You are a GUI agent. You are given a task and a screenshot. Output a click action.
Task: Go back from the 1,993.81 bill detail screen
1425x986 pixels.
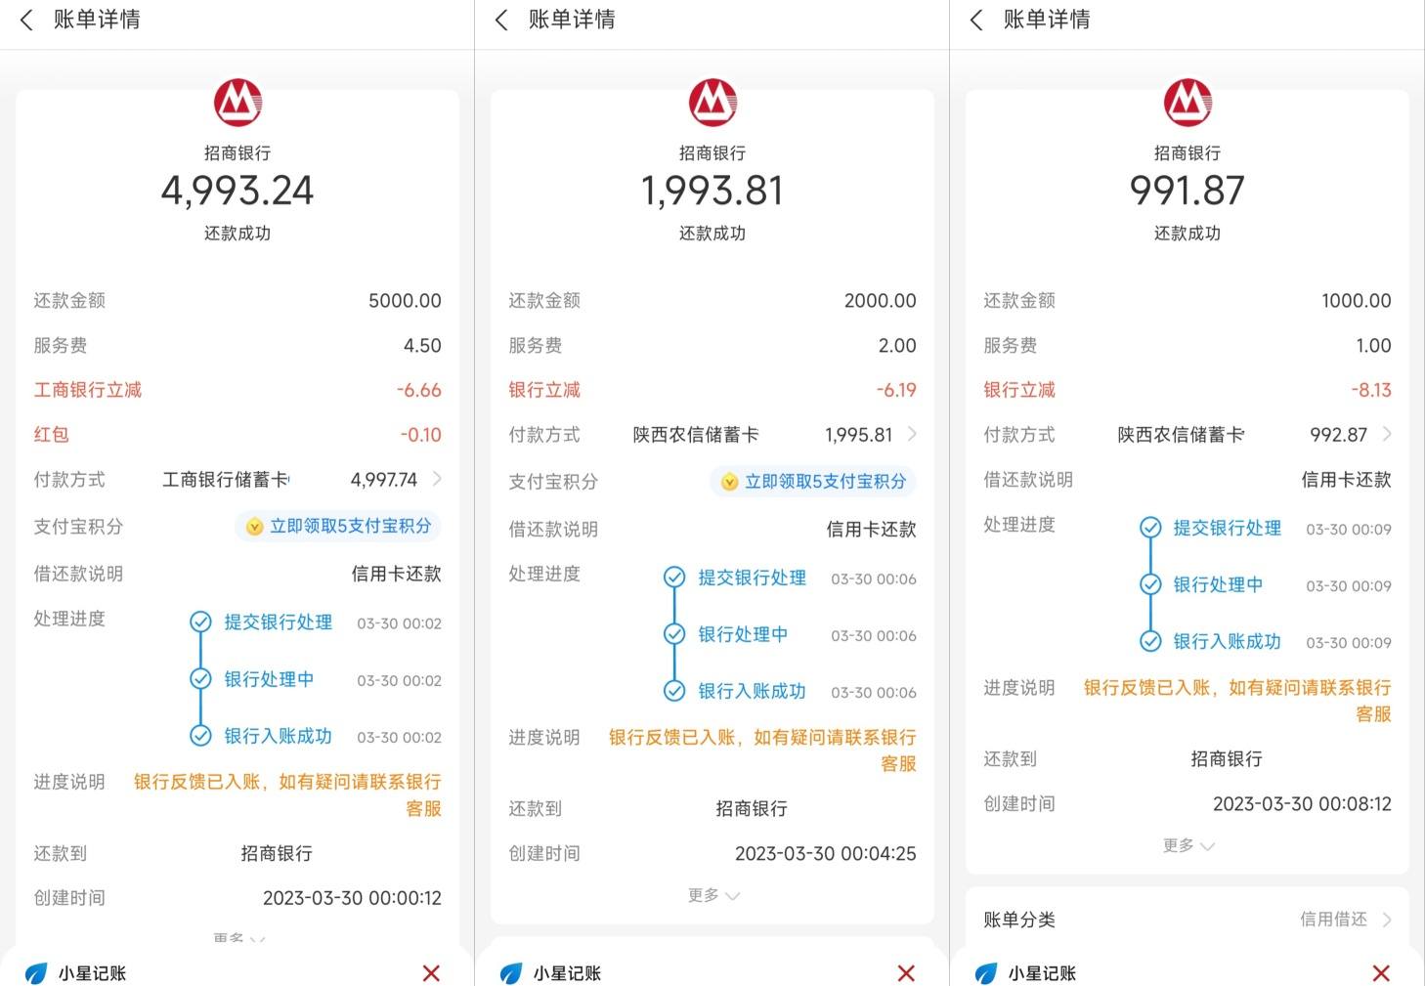pos(501,21)
